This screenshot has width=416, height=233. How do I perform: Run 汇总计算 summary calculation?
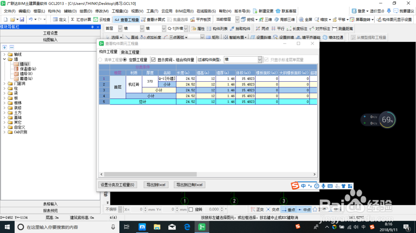[x=81, y=19]
